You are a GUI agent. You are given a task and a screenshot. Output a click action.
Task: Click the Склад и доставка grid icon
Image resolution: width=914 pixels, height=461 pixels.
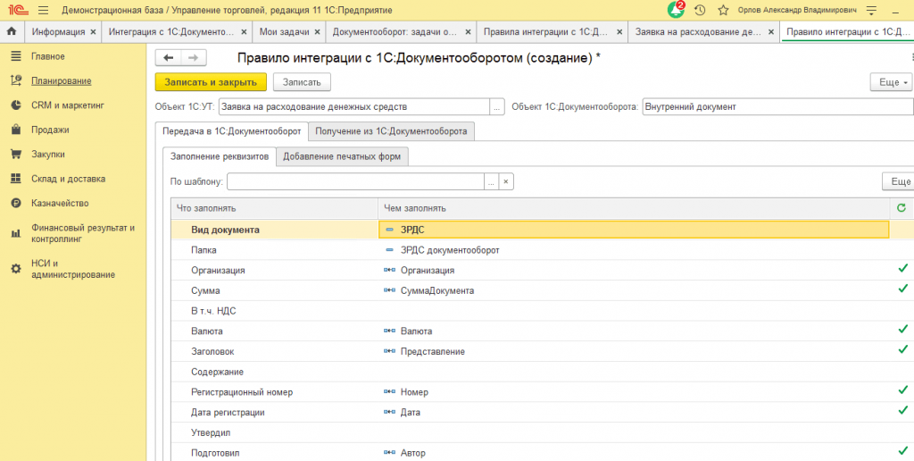click(16, 179)
